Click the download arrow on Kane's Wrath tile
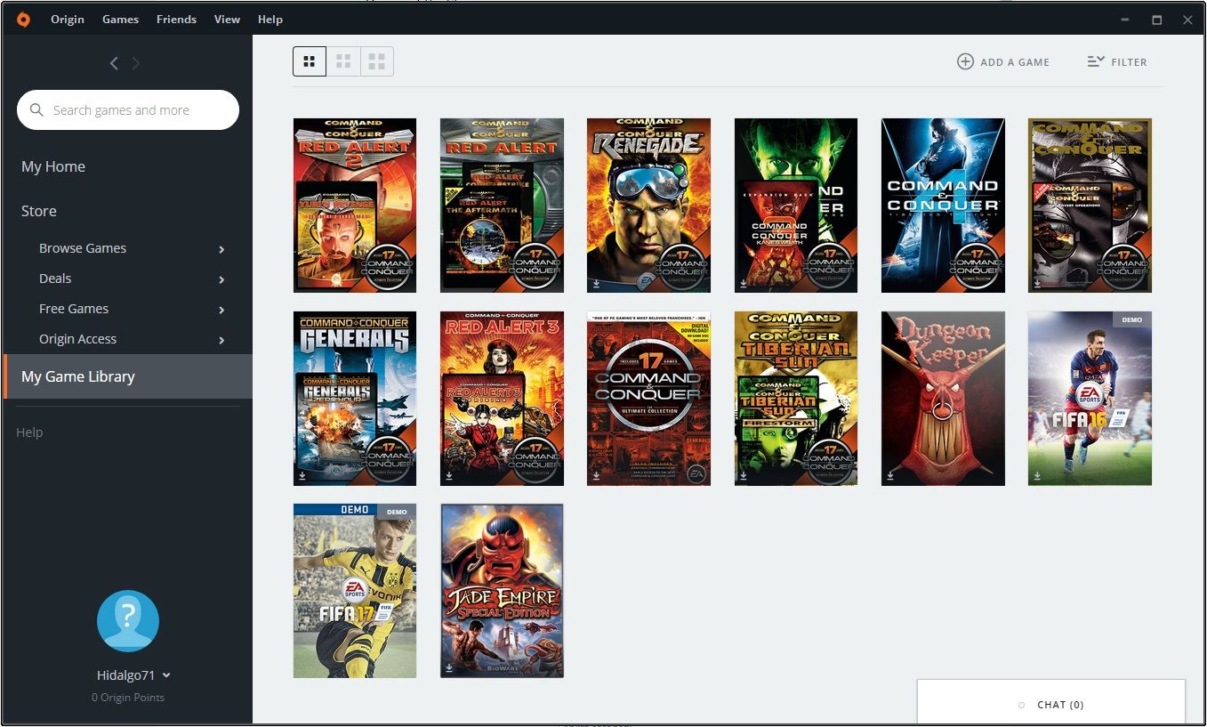 tap(744, 285)
